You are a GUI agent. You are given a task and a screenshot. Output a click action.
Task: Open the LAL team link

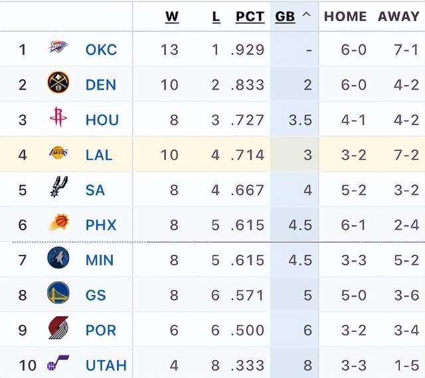pyautogui.click(x=99, y=155)
